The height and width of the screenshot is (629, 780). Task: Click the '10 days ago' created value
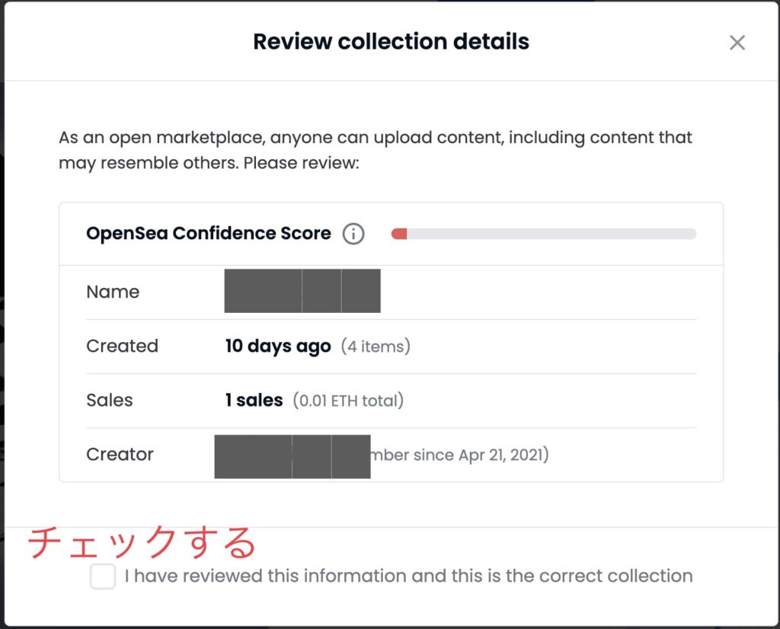pos(278,346)
